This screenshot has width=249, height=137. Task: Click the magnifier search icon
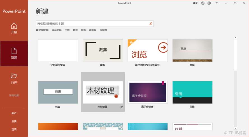tap(151, 24)
